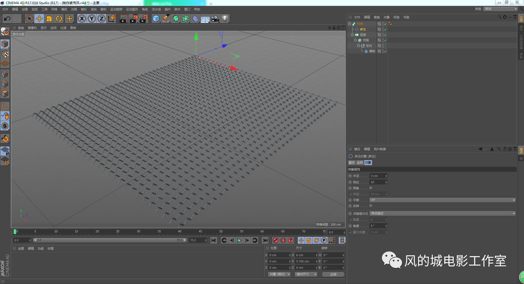Toggle the 反转 checkbox
Viewport: 524px width, 284px height.
pyautogui.click(x=371, y=206)
